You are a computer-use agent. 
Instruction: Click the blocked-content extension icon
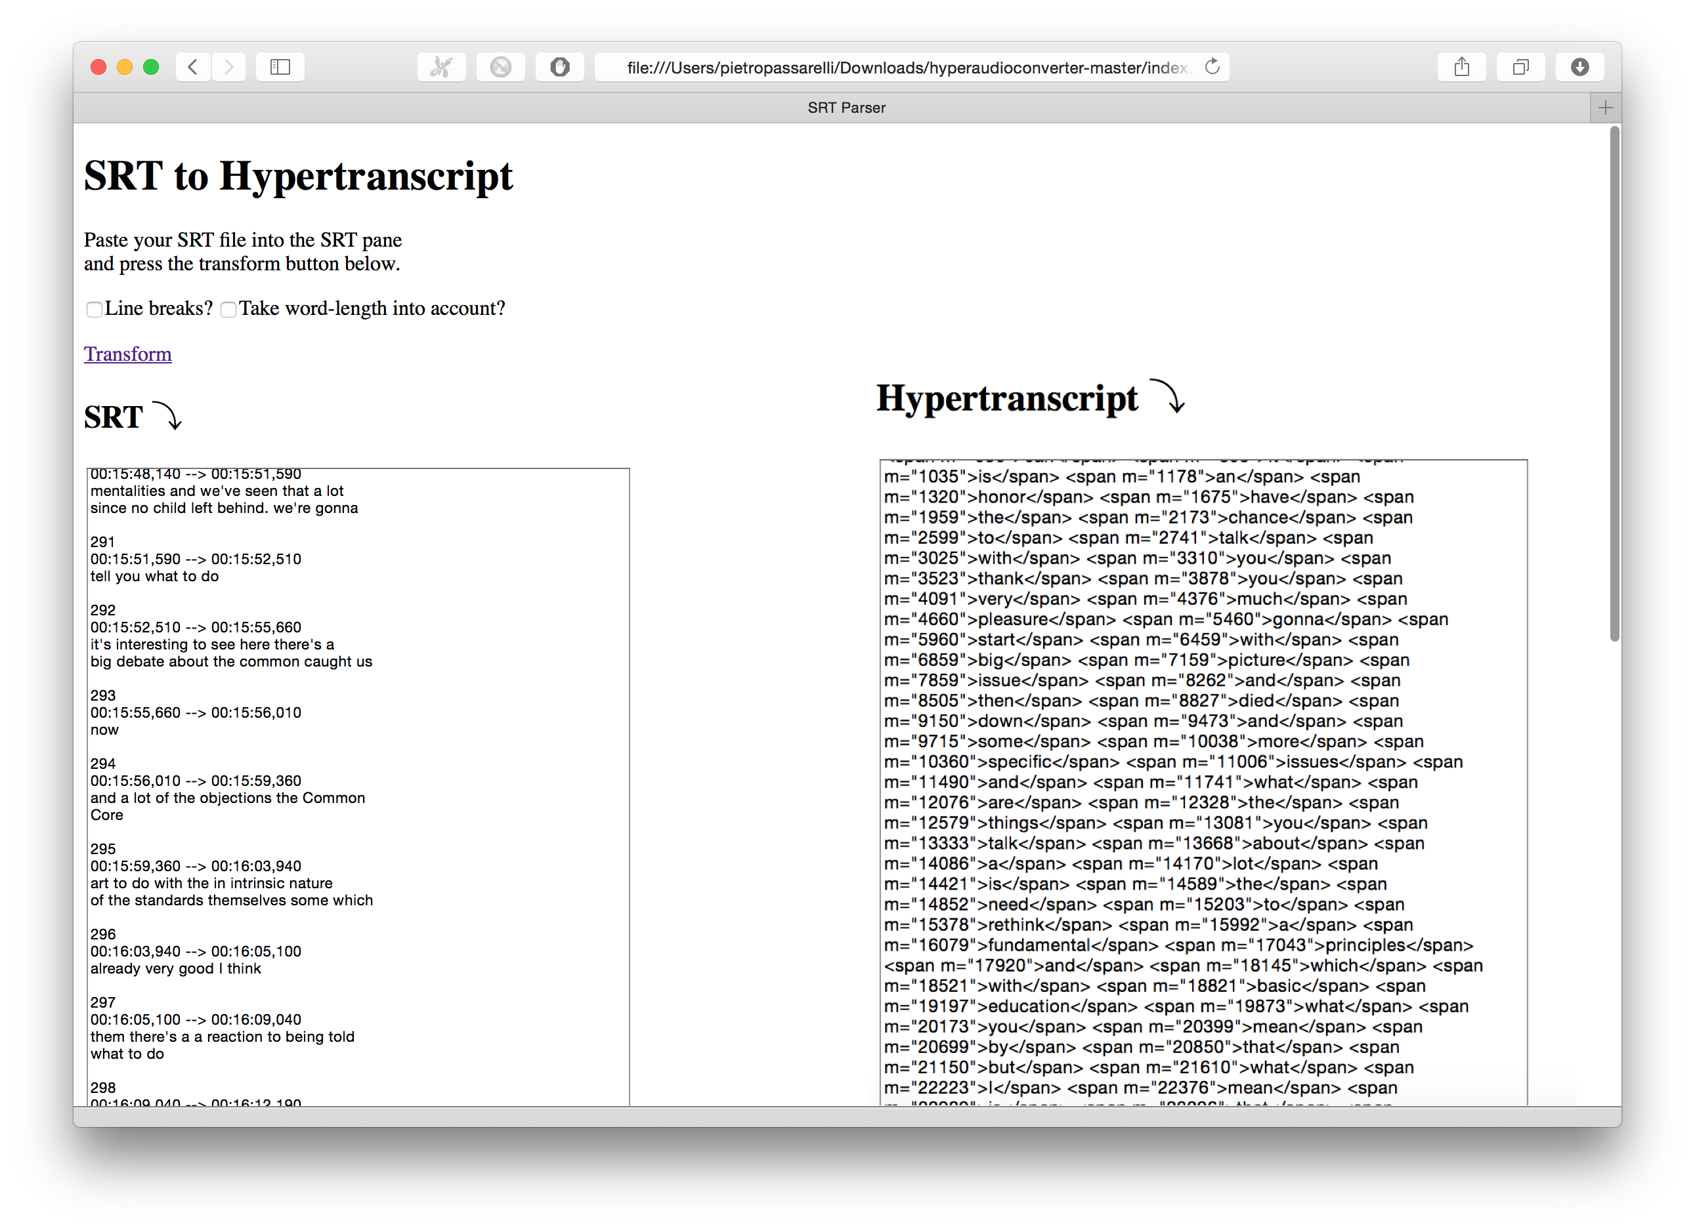pyautogui.click(x=501, y=66)
